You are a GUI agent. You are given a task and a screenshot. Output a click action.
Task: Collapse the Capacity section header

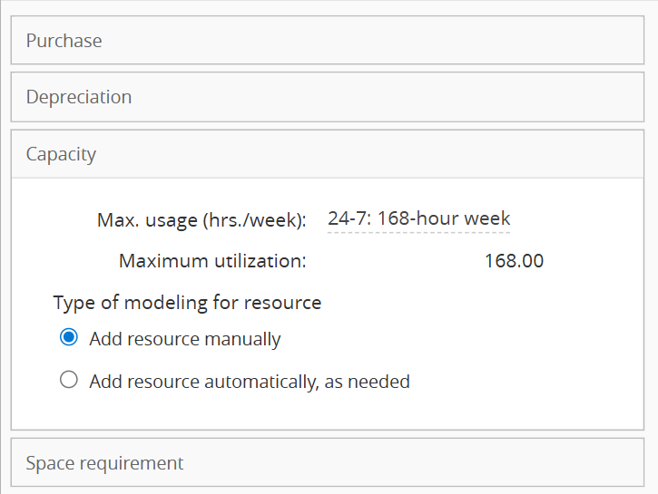coord(327,154)
